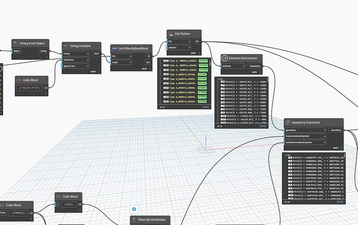Click the Point.ByCoordinates node title
This screenshot has height=225, width=358.
click(x=152, y=220)
